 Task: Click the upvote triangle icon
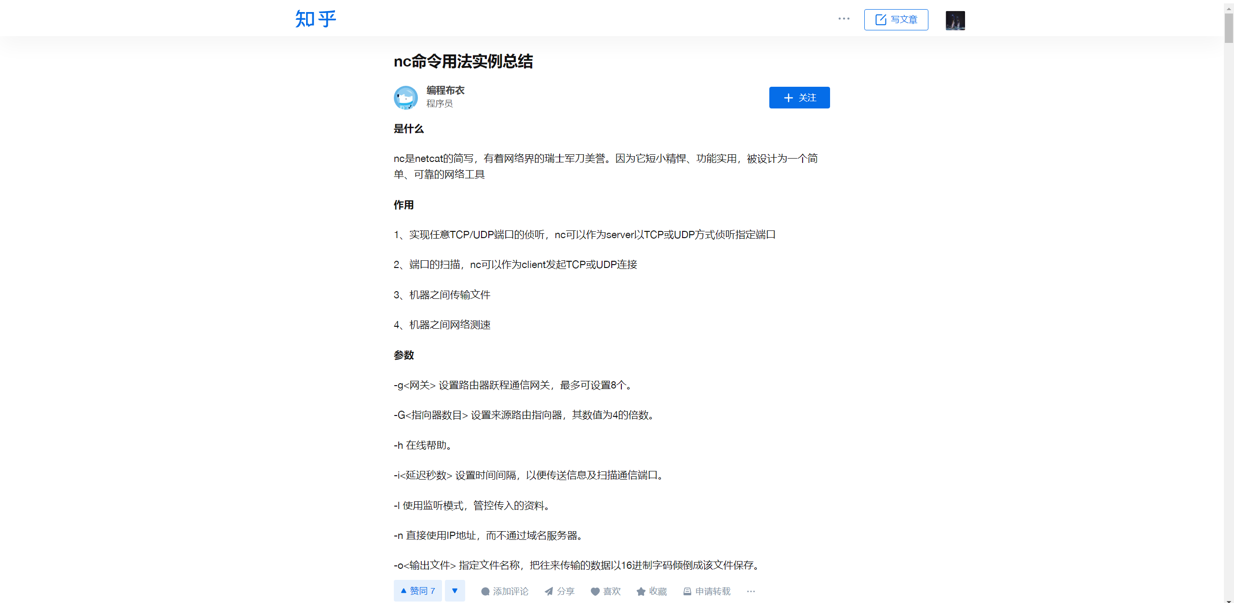tap(403, 590)
